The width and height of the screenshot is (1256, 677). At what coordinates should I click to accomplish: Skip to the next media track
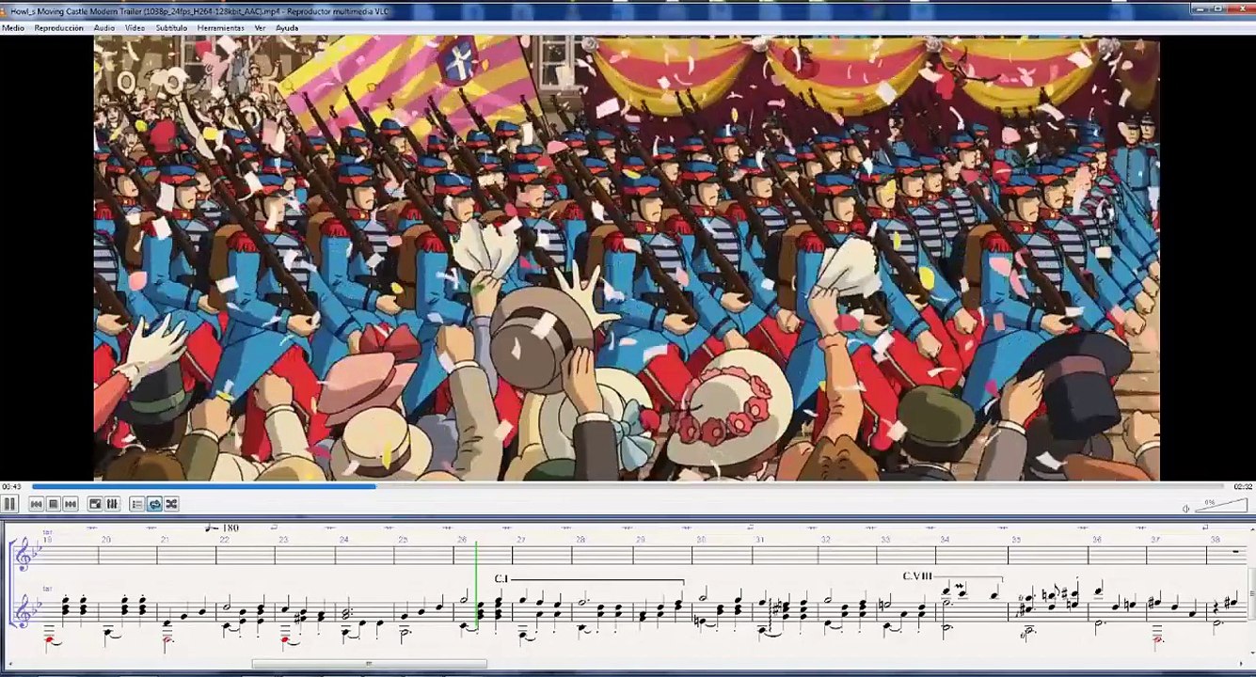click(x=71, y=504)
